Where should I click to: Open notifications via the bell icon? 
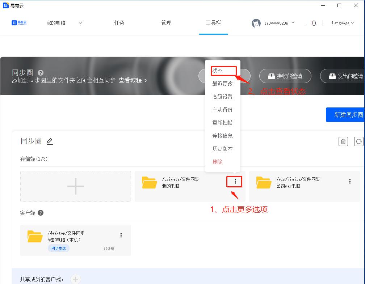[x=314, y=23]
